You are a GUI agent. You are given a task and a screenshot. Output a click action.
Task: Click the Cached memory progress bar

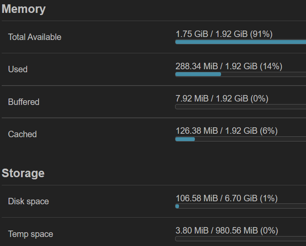tap(240, 139)
